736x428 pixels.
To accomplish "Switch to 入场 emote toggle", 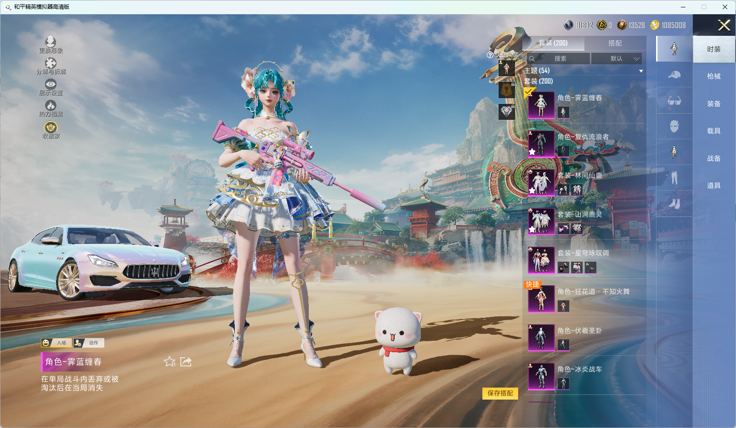I will [57, 343].
